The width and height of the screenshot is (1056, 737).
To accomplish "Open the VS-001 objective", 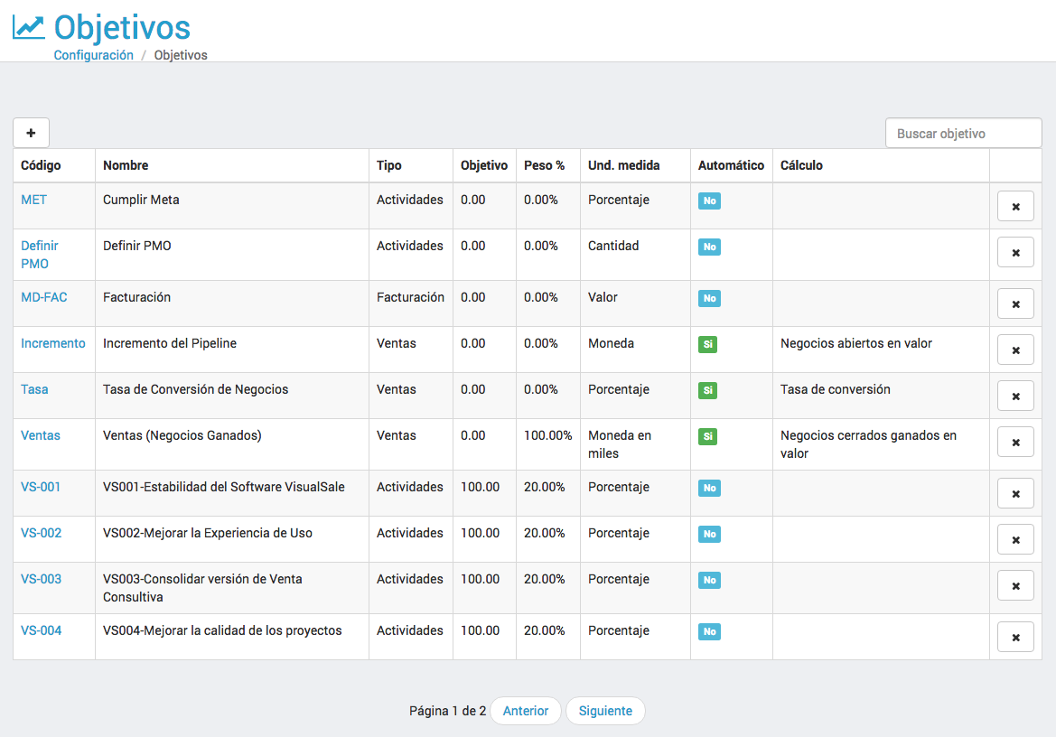I will point(41,487).
